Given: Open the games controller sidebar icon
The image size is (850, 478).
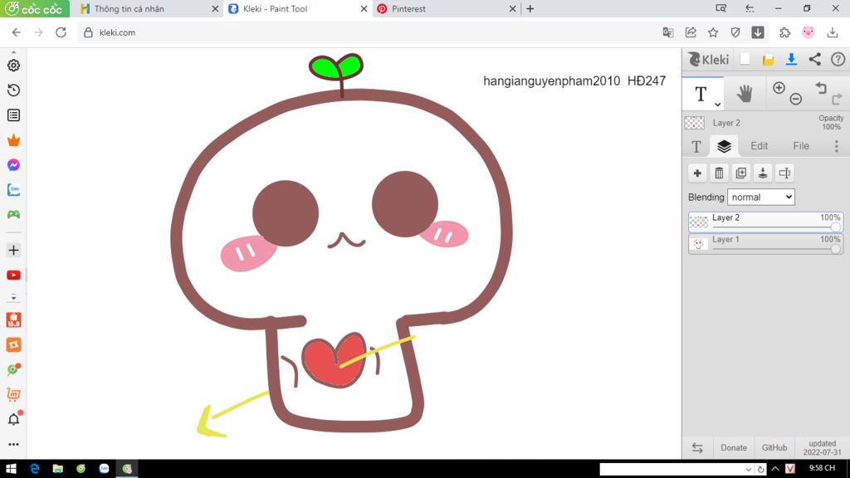Looking at the screenshot, I should tap(13, 215).
